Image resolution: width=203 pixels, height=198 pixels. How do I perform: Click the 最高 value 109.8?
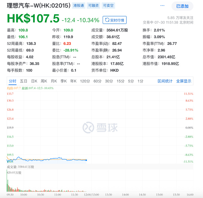click(x=23, y=30)
